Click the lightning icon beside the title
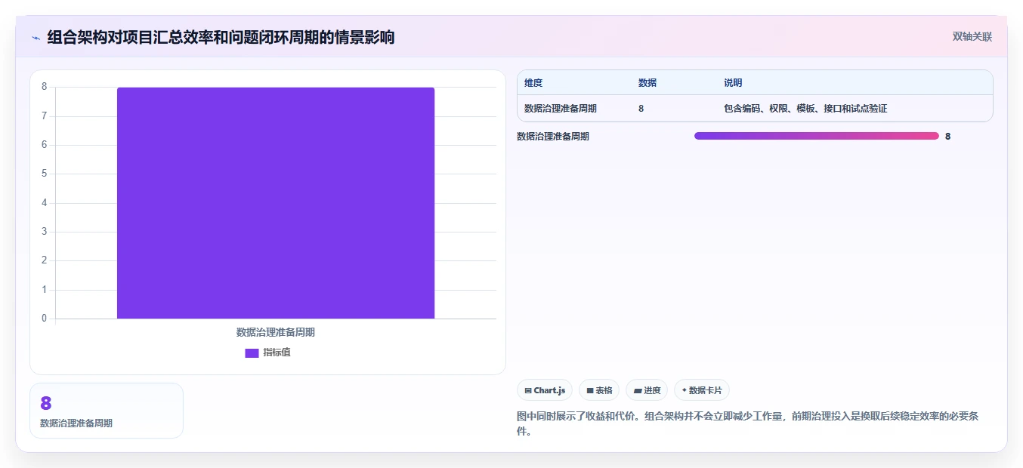1023x468 pixels. (x=36, y=37)
